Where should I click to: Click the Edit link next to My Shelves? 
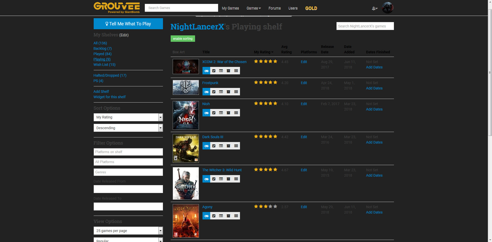tap(124, 35)
